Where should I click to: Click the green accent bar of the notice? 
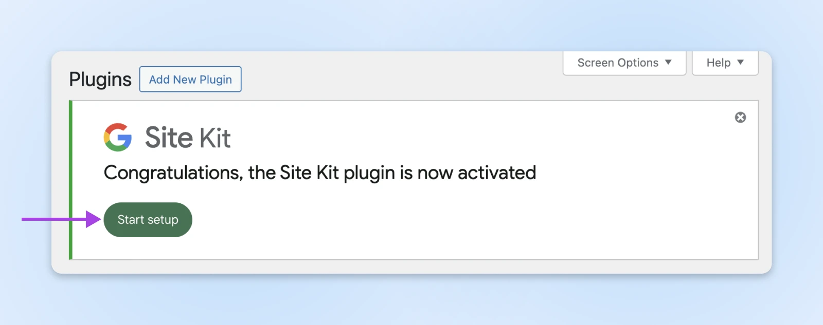pos(70,180)
